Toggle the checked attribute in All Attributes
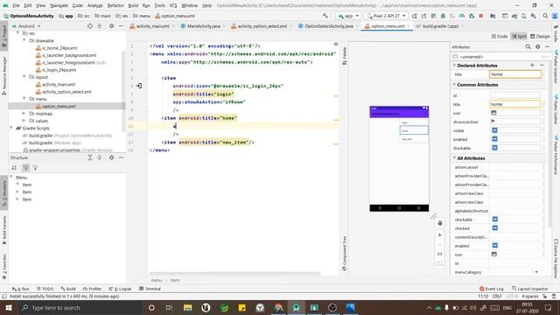Viewport: 560px width, 315px height. (x=495, y=227)
